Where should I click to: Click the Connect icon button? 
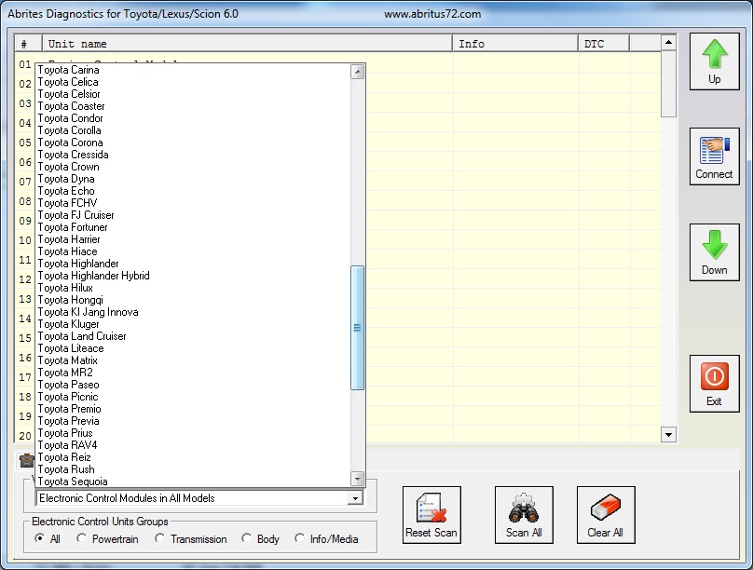click(x=715, y=156)
